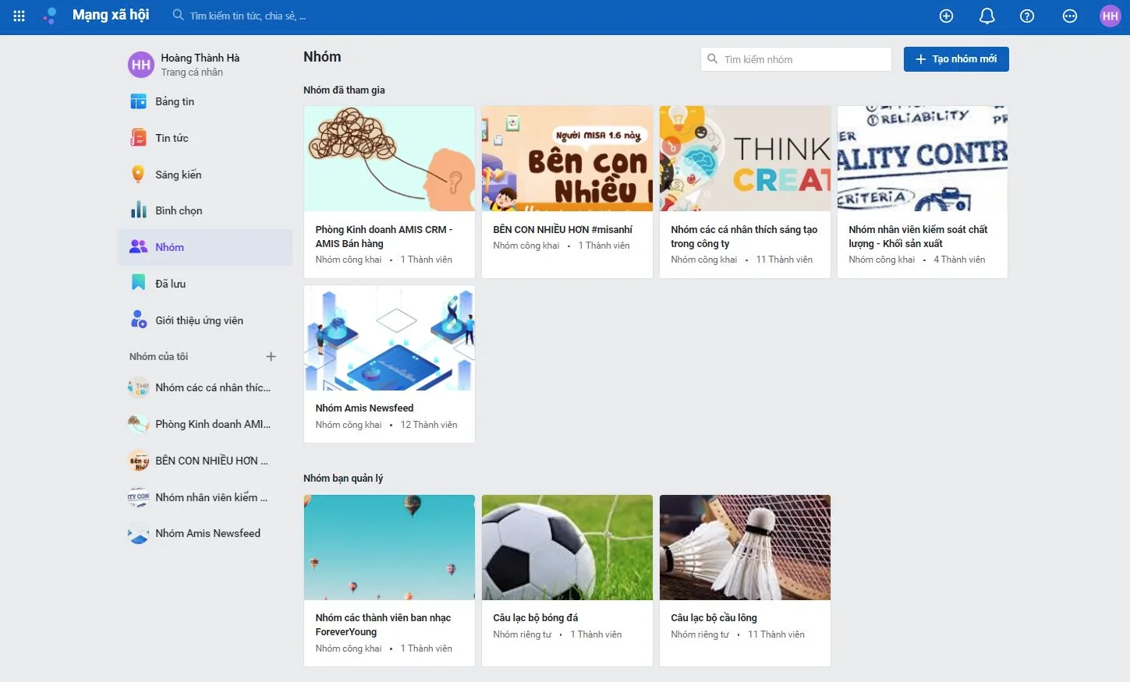This screenshot has height=682, width=1130.
Task: Open Giới thiệu ứng viên menu item
Action: (205, 320)
